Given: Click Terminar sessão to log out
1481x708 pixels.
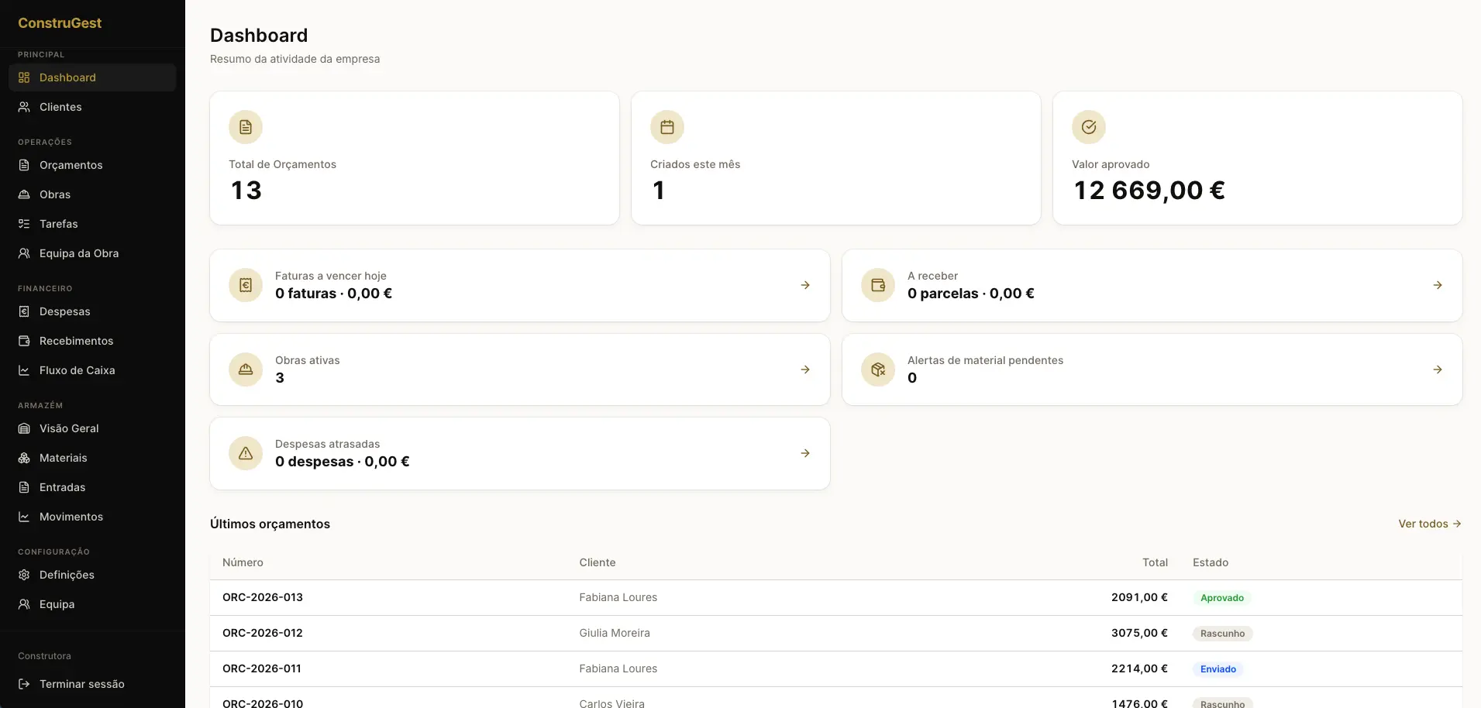Looking at the screenshot, I should pyautogui.click(x=92, y=684).
